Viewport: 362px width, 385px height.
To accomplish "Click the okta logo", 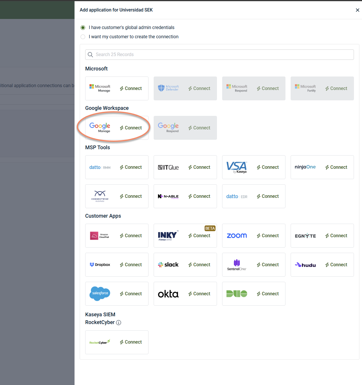I will [x=168, y=294].
